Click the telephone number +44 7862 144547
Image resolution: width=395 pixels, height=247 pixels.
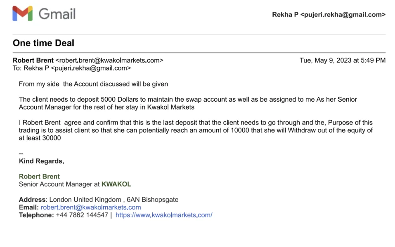[x=82, y=215]
